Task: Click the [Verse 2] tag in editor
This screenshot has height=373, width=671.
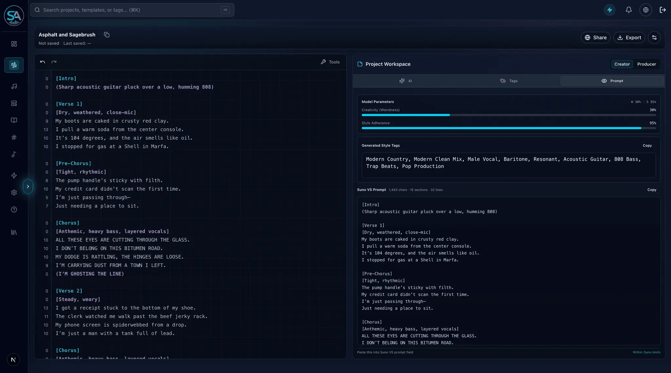Action: 69,291
